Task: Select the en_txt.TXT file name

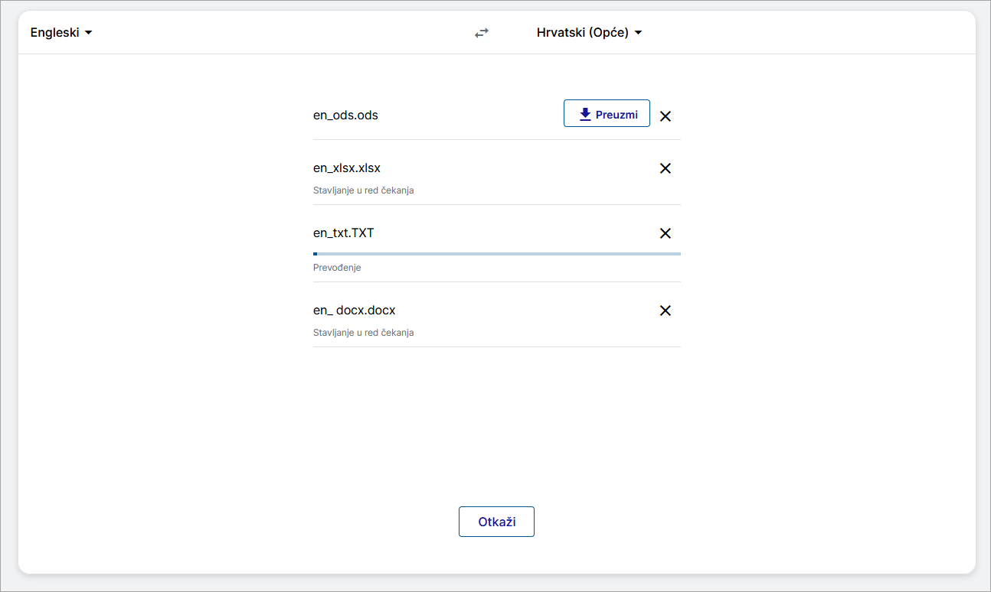Action: 344,233
